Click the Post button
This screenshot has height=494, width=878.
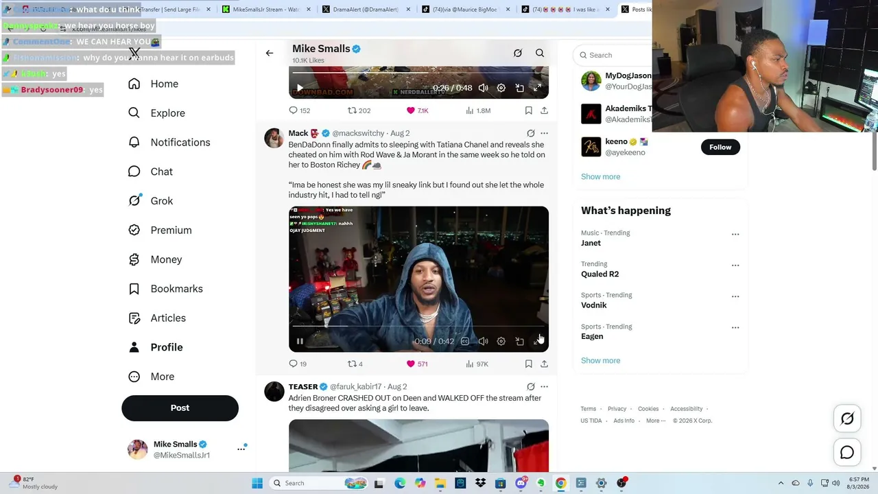180,408
